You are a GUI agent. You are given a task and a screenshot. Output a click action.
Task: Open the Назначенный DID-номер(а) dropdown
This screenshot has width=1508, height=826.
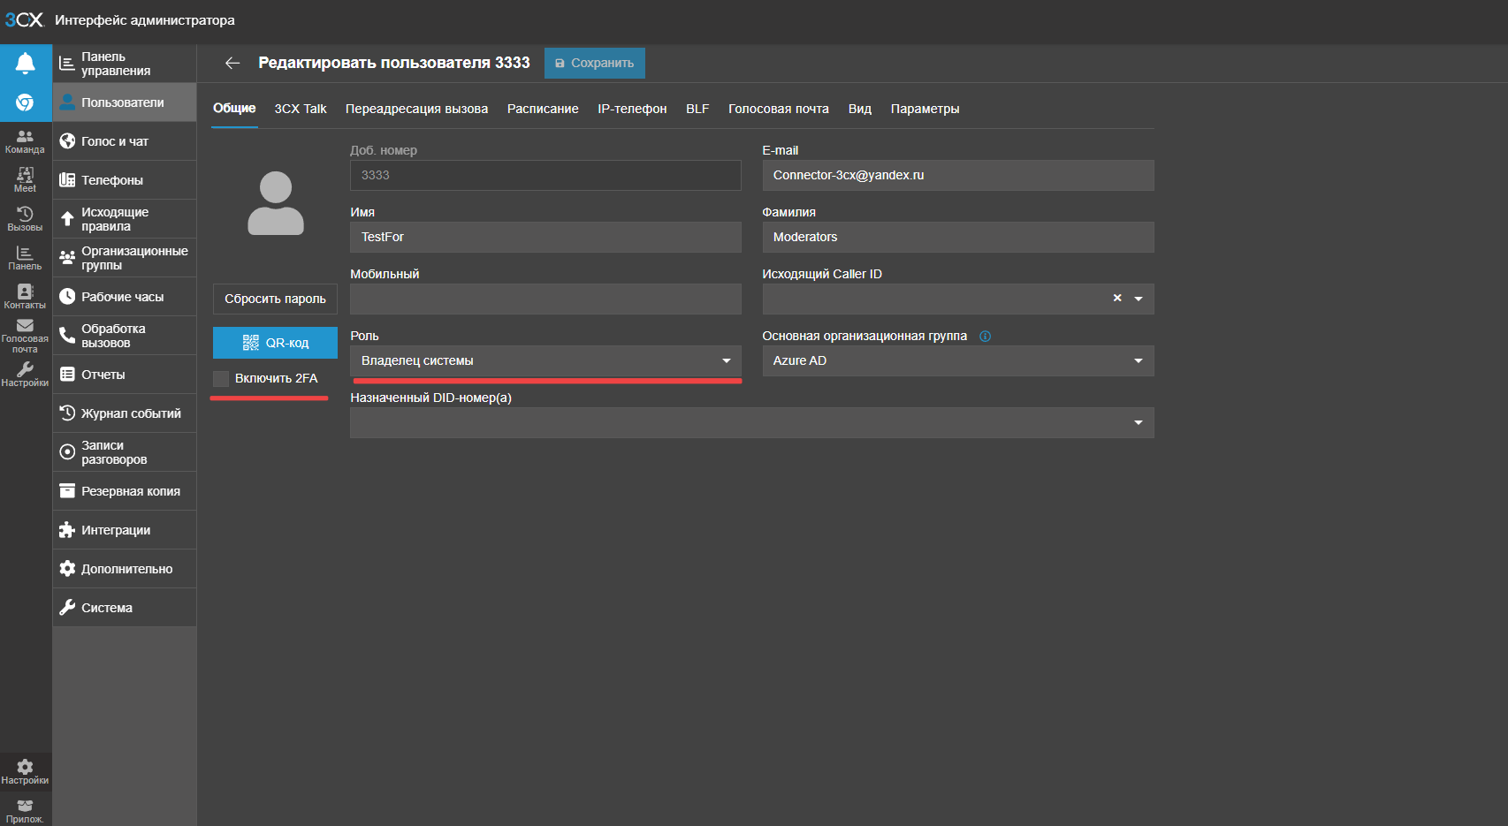coord(752,422)
